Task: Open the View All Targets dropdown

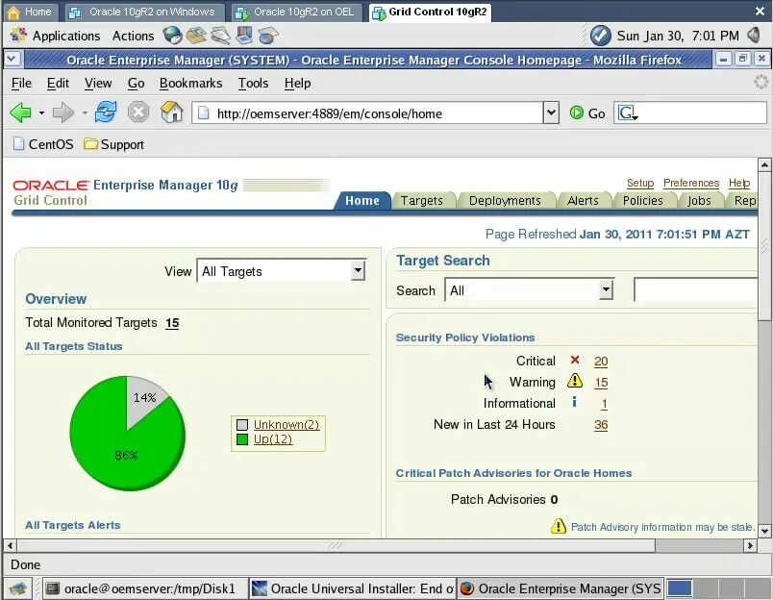Action: [281, 270]
